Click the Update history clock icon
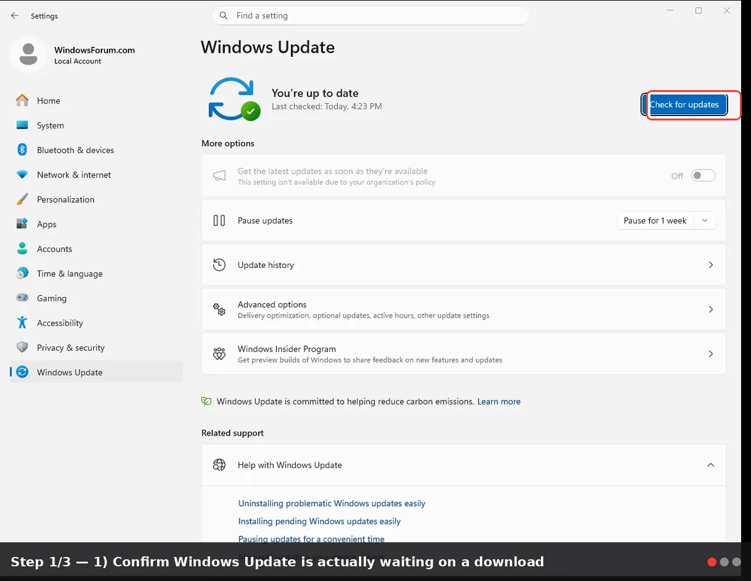Viewport: 751px width, 581px height. [x=219, y=265]
